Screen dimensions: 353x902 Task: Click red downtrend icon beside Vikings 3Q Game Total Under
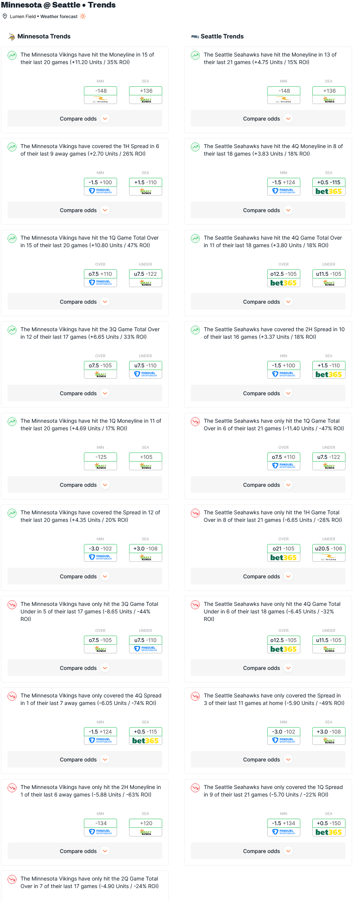click(12, 605)
